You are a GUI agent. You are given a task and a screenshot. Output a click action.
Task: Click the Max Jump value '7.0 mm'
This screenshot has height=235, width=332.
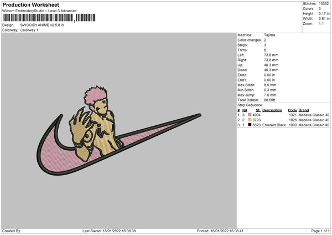(x=270, y=95)
